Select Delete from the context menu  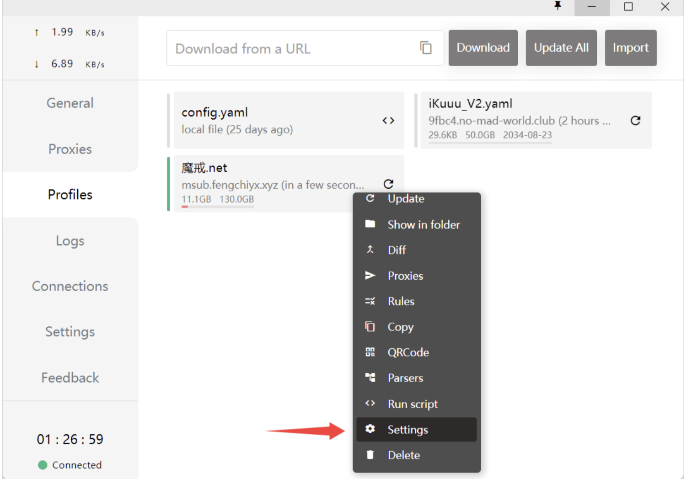click(x=417, y=455)
